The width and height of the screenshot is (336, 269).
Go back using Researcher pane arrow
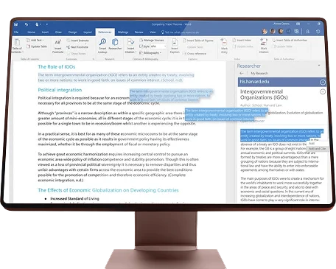[x=242, y=73]
